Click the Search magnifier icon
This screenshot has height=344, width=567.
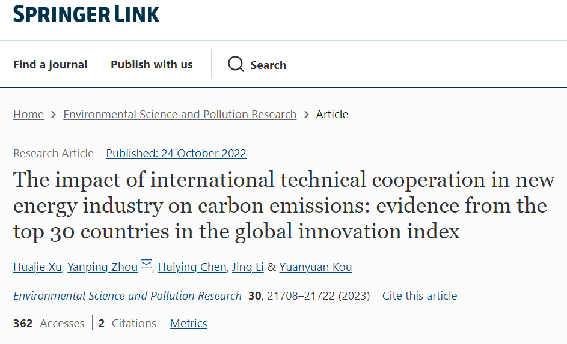pos(236,64)
